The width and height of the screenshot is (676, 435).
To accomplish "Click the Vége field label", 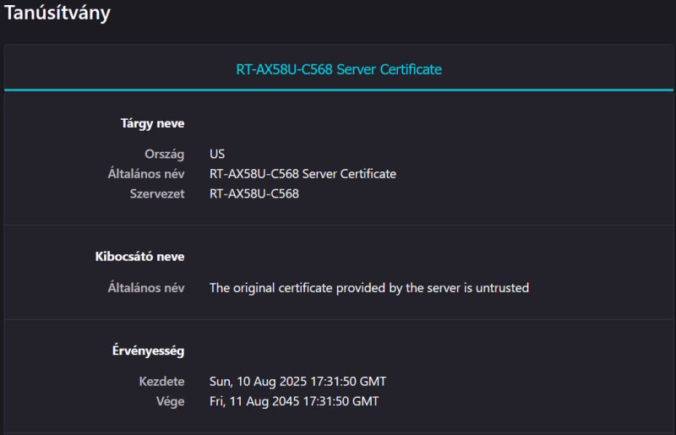I will pyautogui.click(x=170, y=401).
